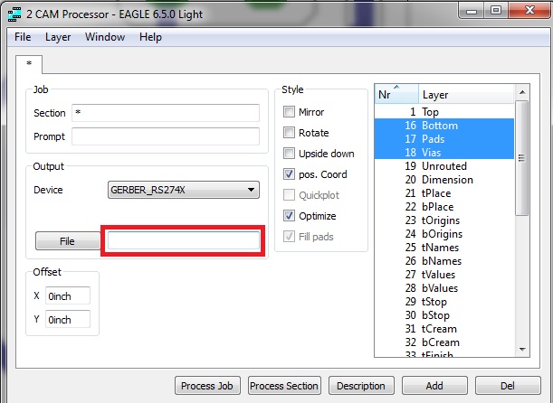Open the File menu
This screenshot has width=553, height=403.
tap(23, 37)
